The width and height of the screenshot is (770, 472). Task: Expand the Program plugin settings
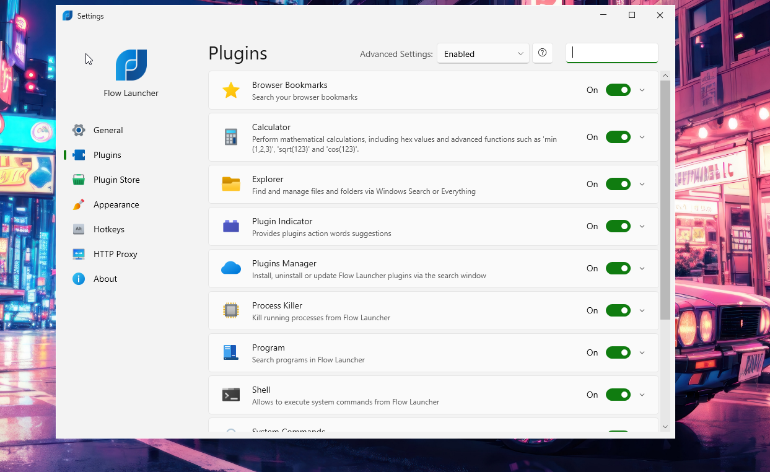click(642, 352)
